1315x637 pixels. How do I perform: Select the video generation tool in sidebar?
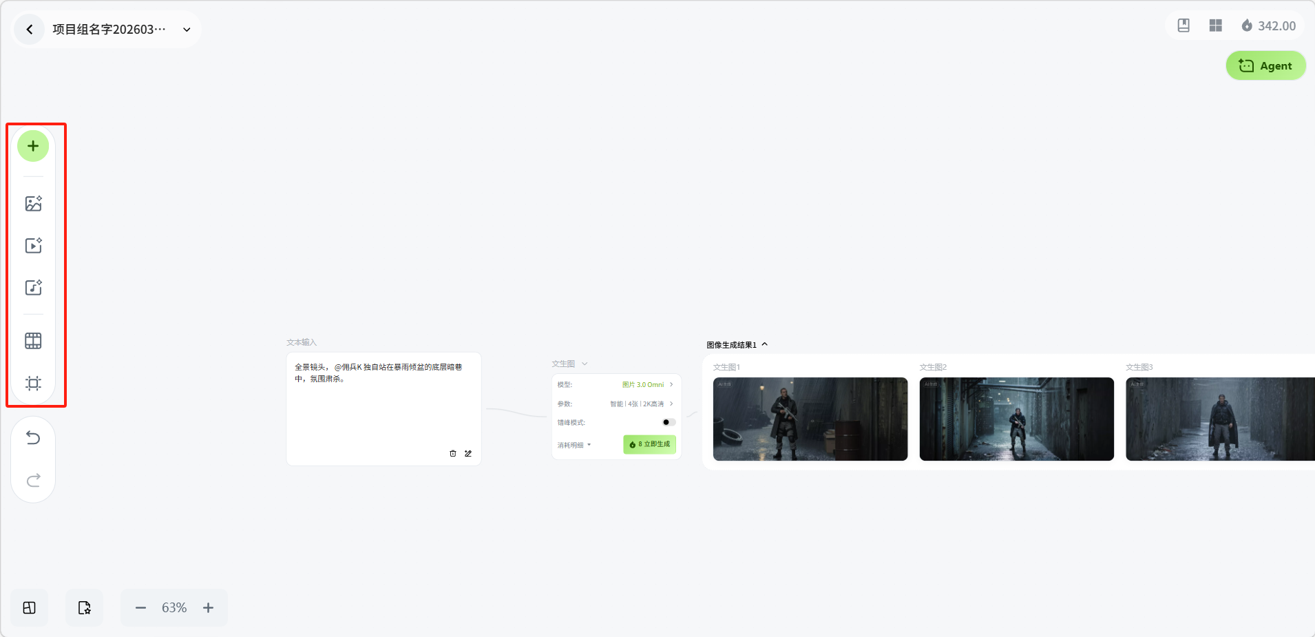click(x=33, y=246)
